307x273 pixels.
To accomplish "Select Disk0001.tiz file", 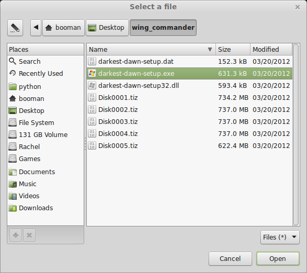I will (x=189, y=97).
